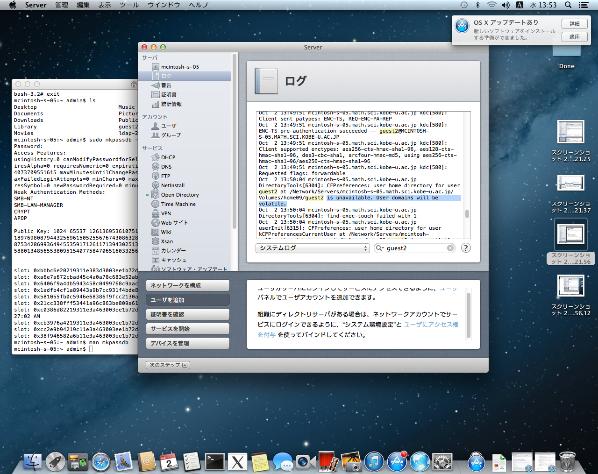Click the help question mark button
This screenshot has width=598, height=474.
tap(466, 248)
